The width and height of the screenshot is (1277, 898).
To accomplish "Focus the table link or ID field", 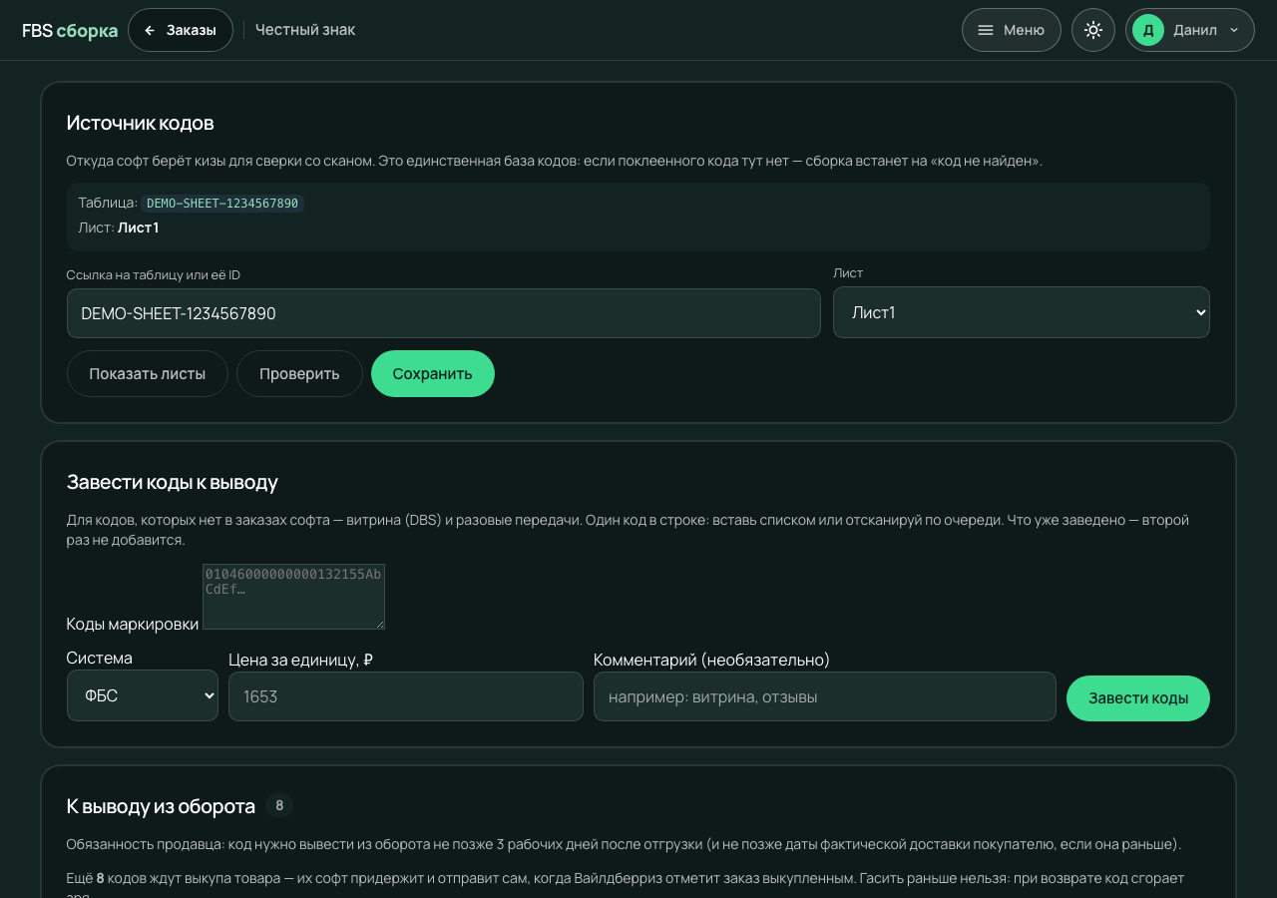I will coord(444,313).
